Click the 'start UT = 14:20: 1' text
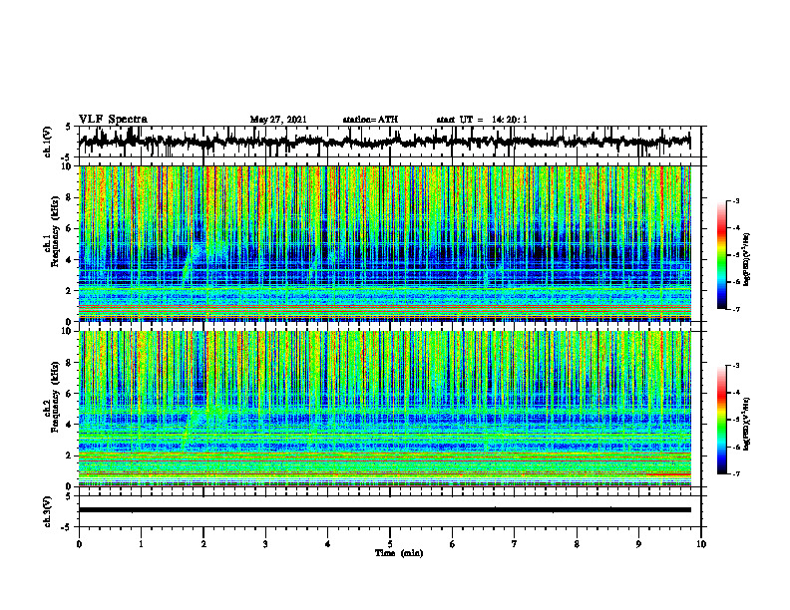 pyautogui.click(x=482, y=120)
